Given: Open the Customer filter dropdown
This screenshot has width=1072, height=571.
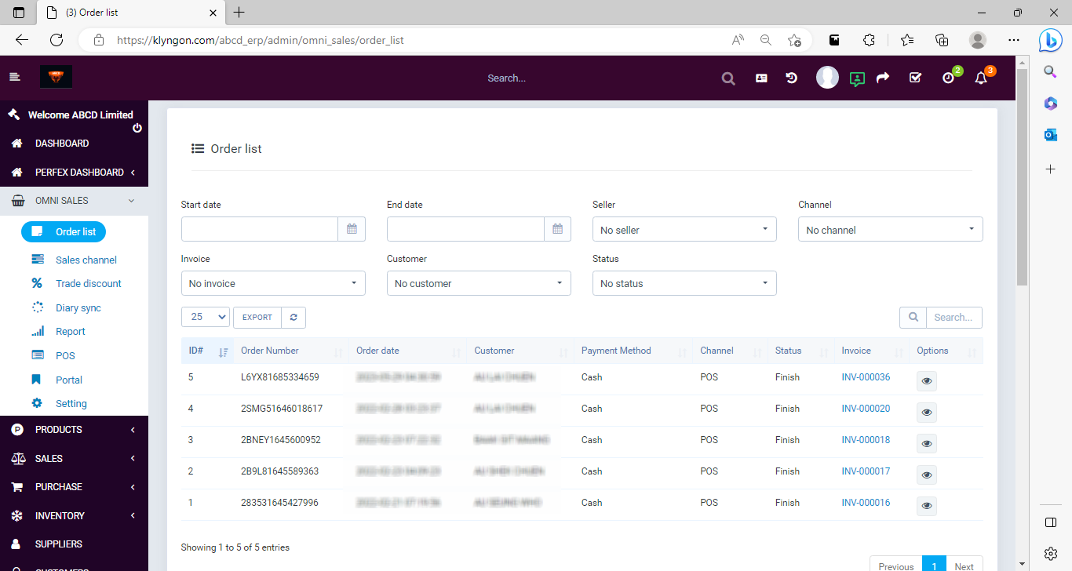Looking at the screenshot, I should tap(479, 283).
